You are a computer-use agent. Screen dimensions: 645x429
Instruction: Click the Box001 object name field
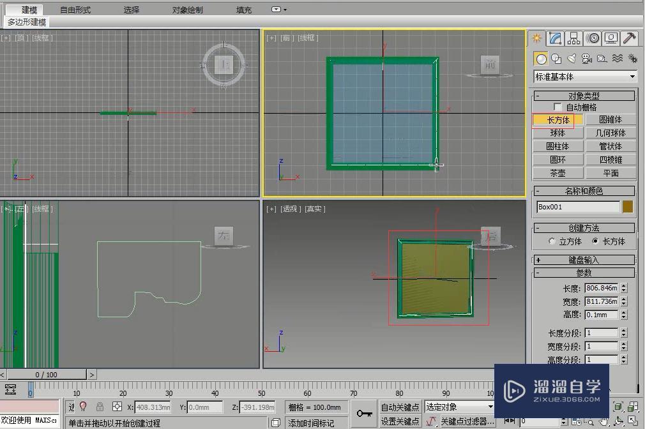coord(578,207)
